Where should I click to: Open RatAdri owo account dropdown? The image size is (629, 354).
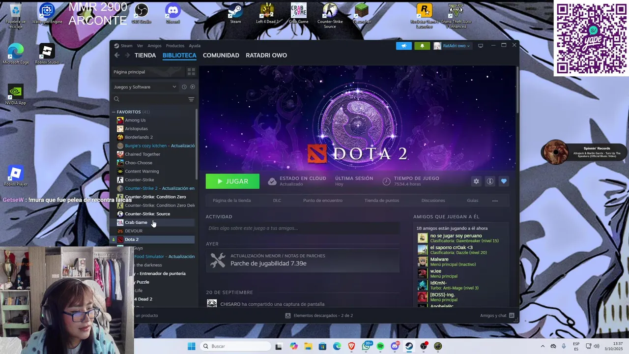point(452,46)
